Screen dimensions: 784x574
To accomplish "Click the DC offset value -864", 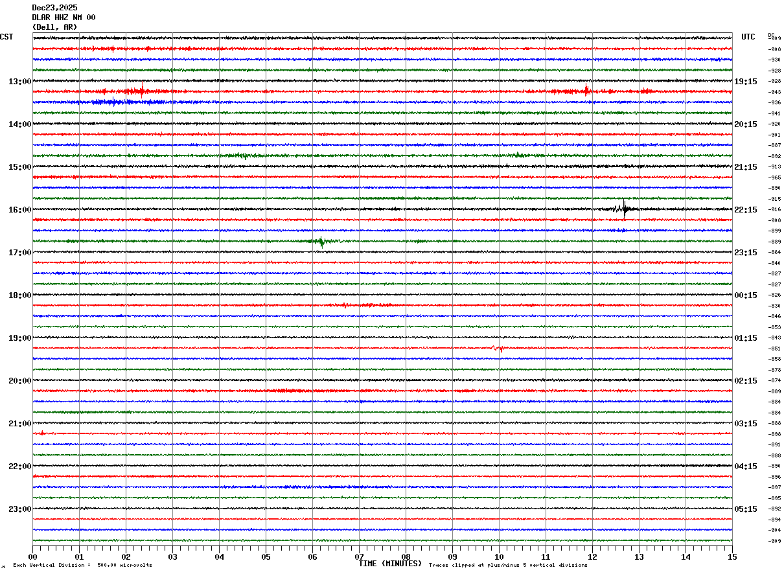I will 775,252.
